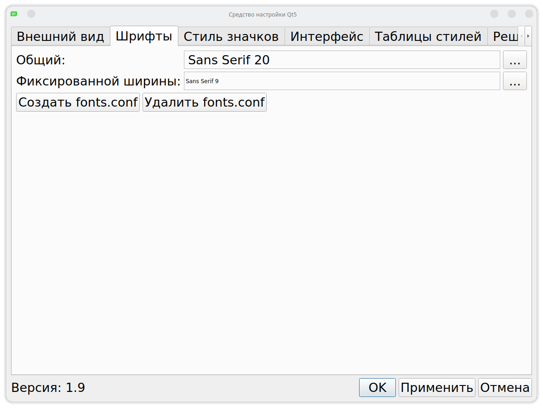This screenshot has height=408, width=543.
Task: Switch to the Внешний вид tab
Action: [61, 37]
